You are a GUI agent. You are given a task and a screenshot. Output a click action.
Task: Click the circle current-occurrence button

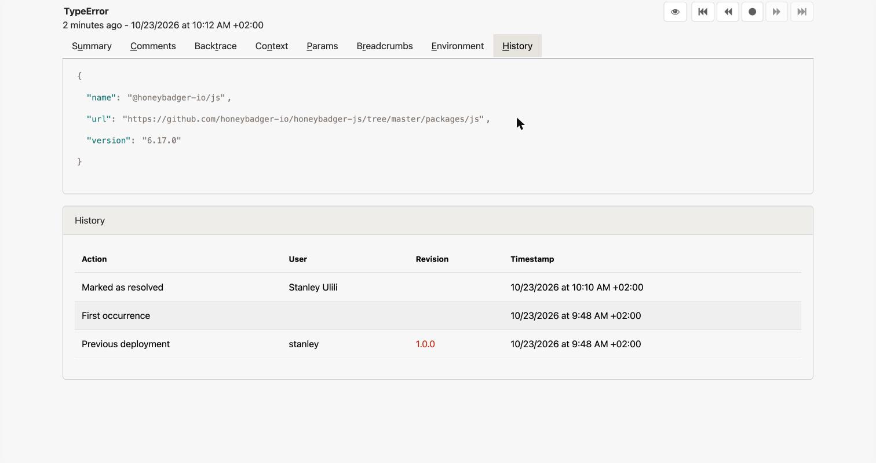[752, 12]
